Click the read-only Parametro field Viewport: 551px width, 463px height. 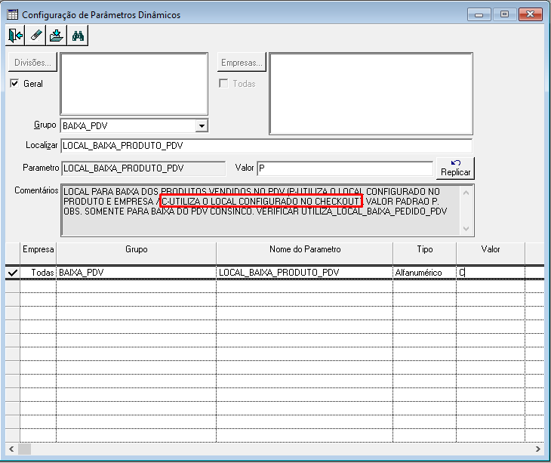[143, 168]
